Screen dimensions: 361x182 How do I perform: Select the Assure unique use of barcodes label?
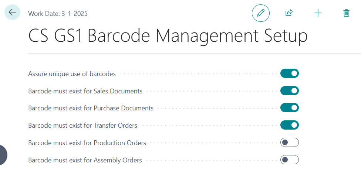[72, 74]
